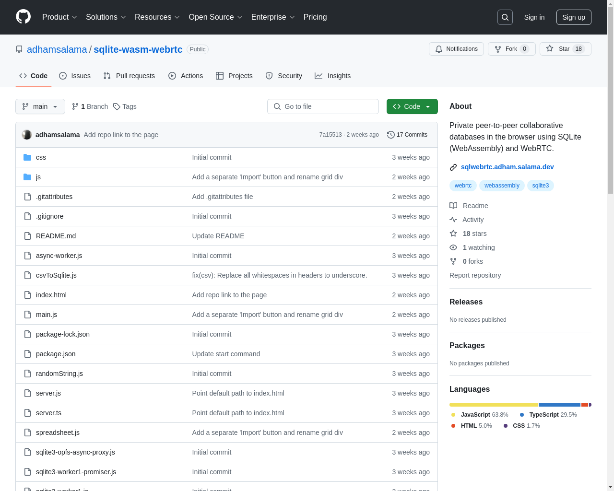Click the file icon for README.md
The width and height of the screenshot is (614, 491).
click(27, 236)
